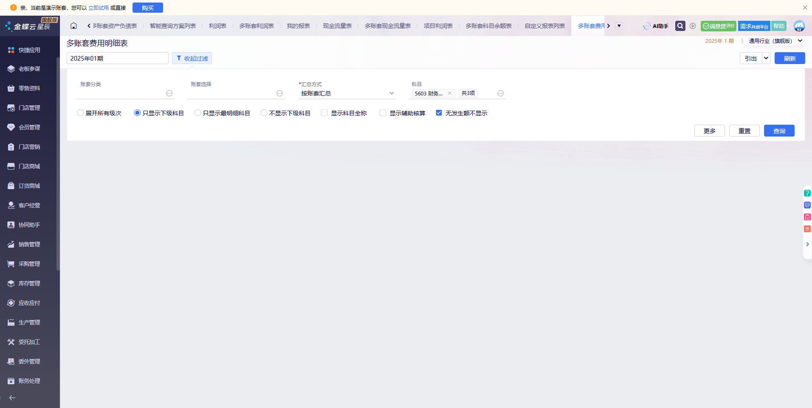
Task: Expand the 汇总方式 dropdown
Action: tap(391, 93)
